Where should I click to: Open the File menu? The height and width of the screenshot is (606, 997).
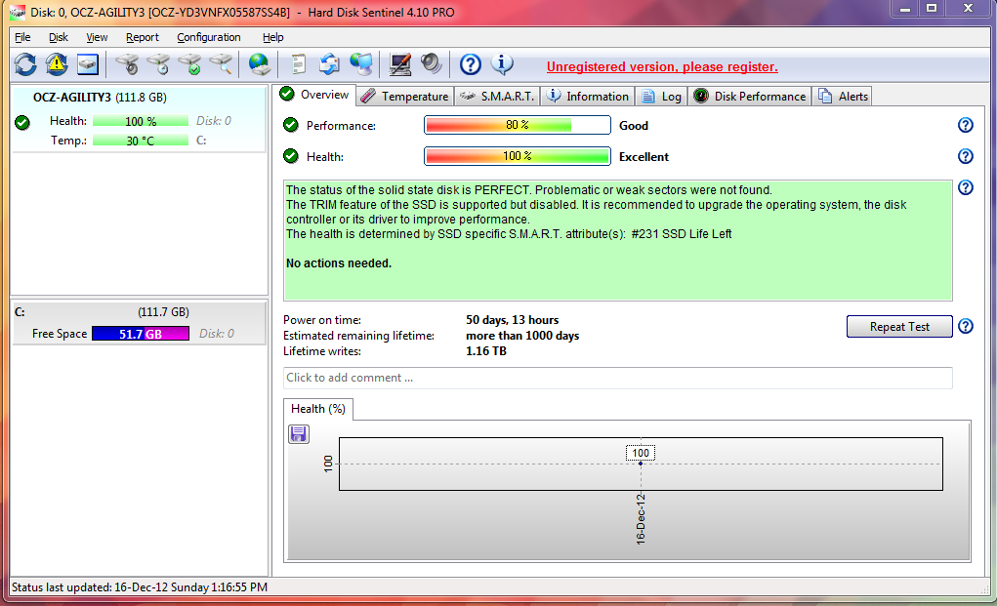coord(22,37)
